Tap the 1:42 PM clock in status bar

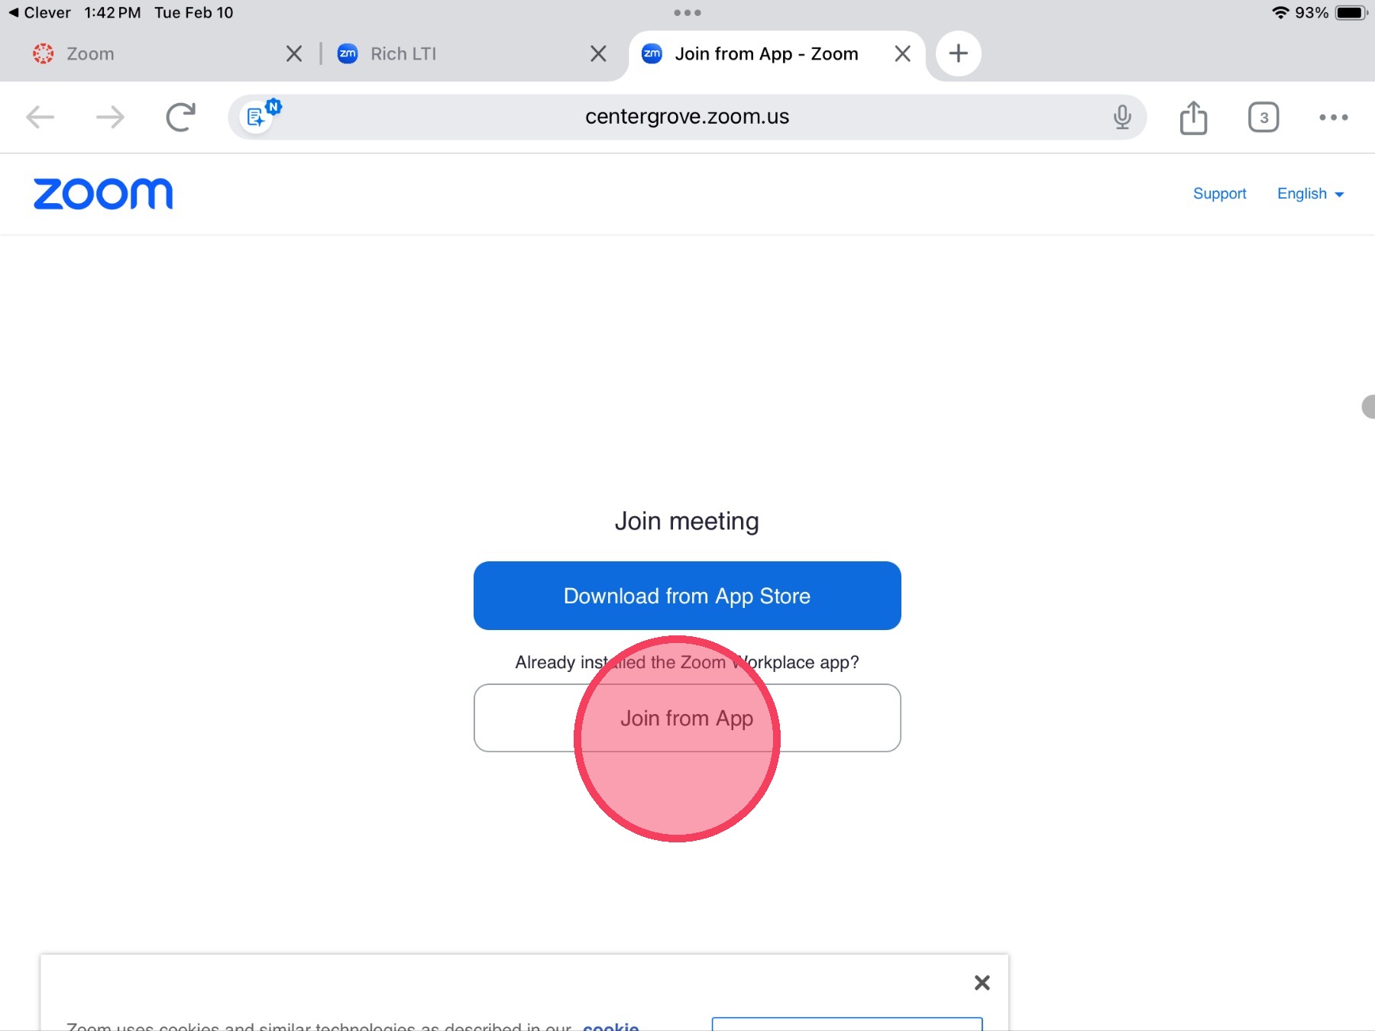[x=112, y=13]
